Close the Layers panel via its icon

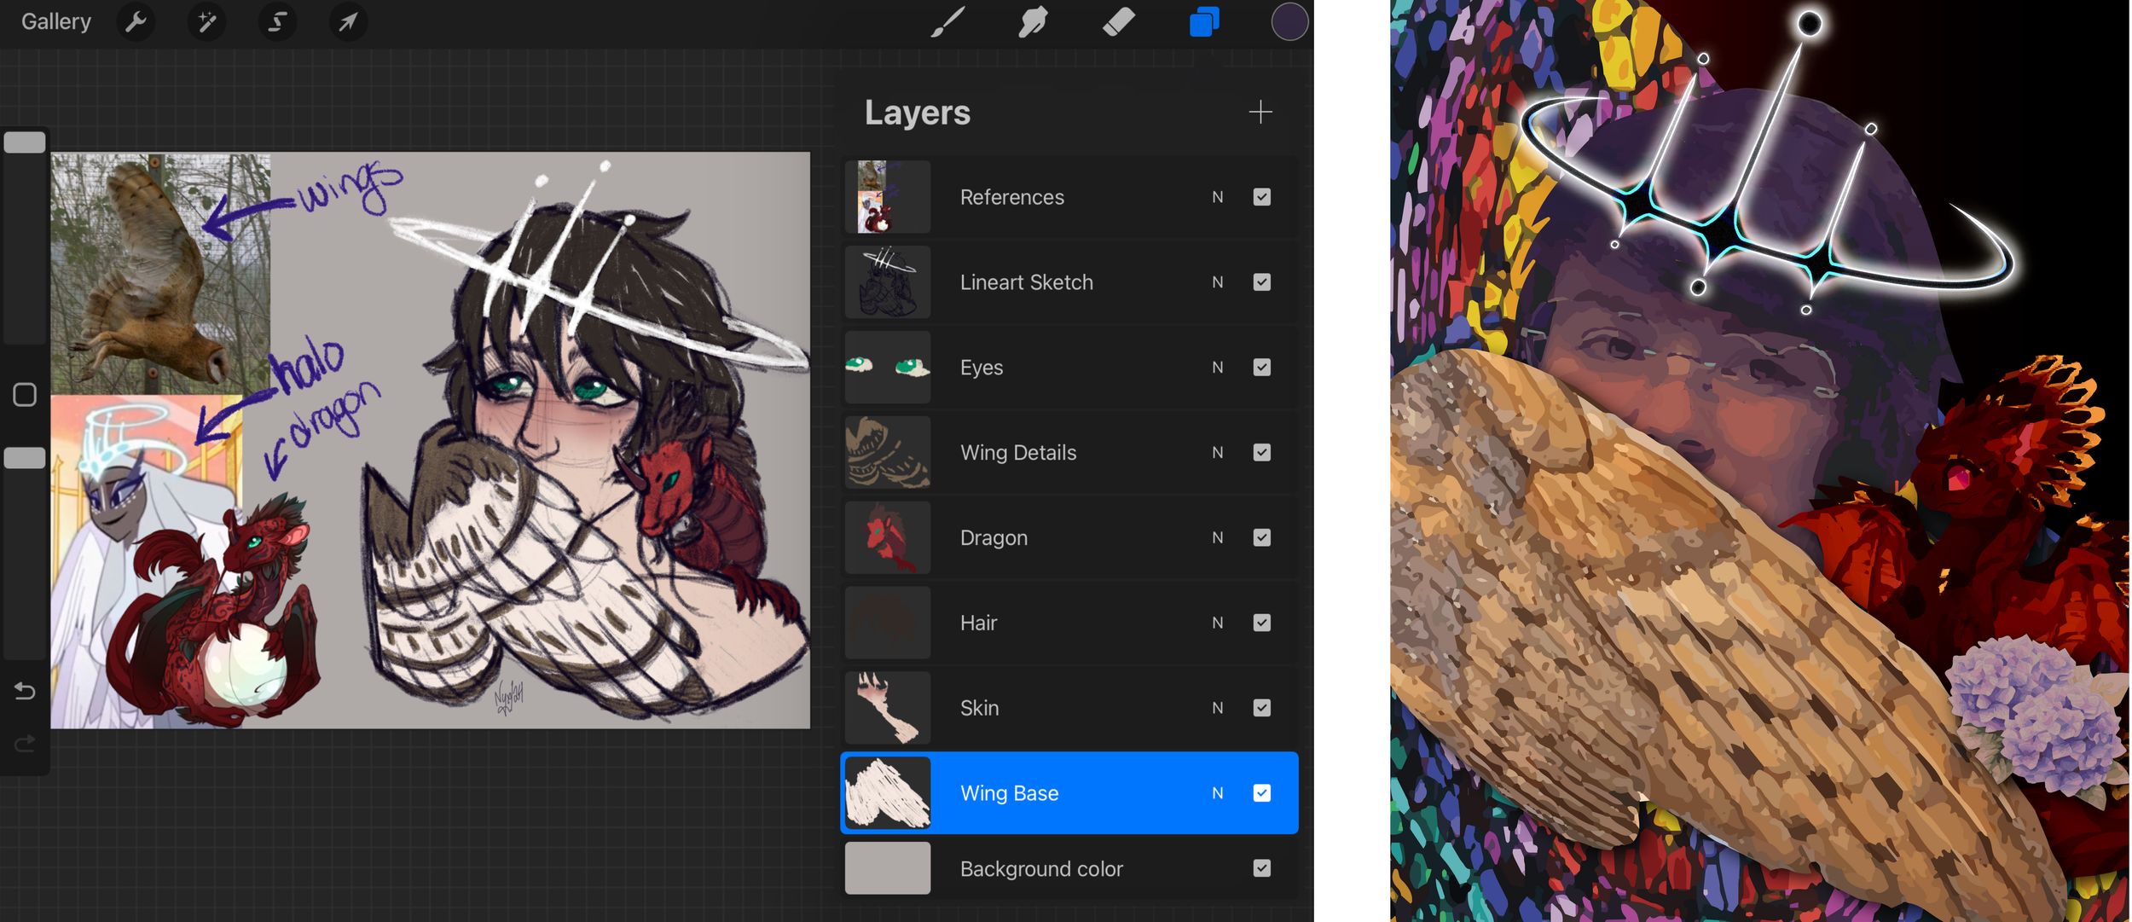point(1203,21)
